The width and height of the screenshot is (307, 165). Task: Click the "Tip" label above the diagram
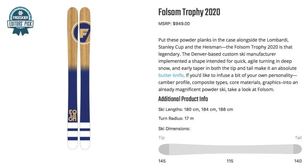coord(161,138)
